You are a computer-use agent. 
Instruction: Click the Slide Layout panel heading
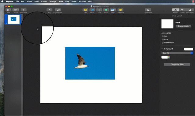tap(177, 16)
